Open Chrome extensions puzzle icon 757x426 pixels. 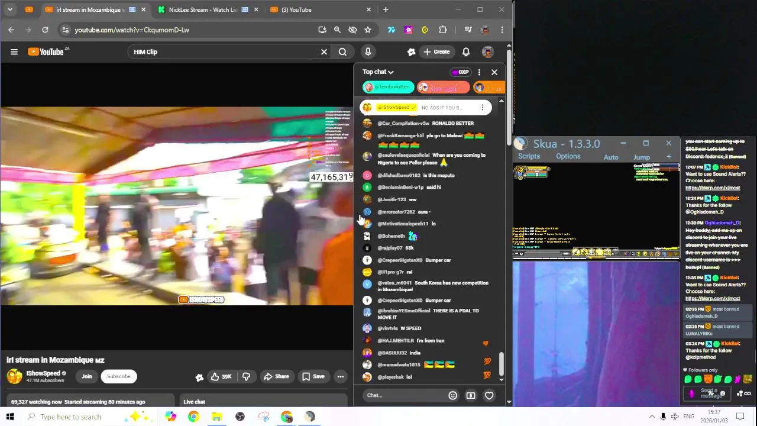pyautogui.click(x=443, y=30)
